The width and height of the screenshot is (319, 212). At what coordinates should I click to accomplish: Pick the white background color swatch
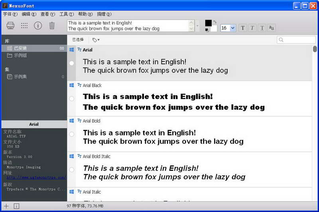coord(214,29)
